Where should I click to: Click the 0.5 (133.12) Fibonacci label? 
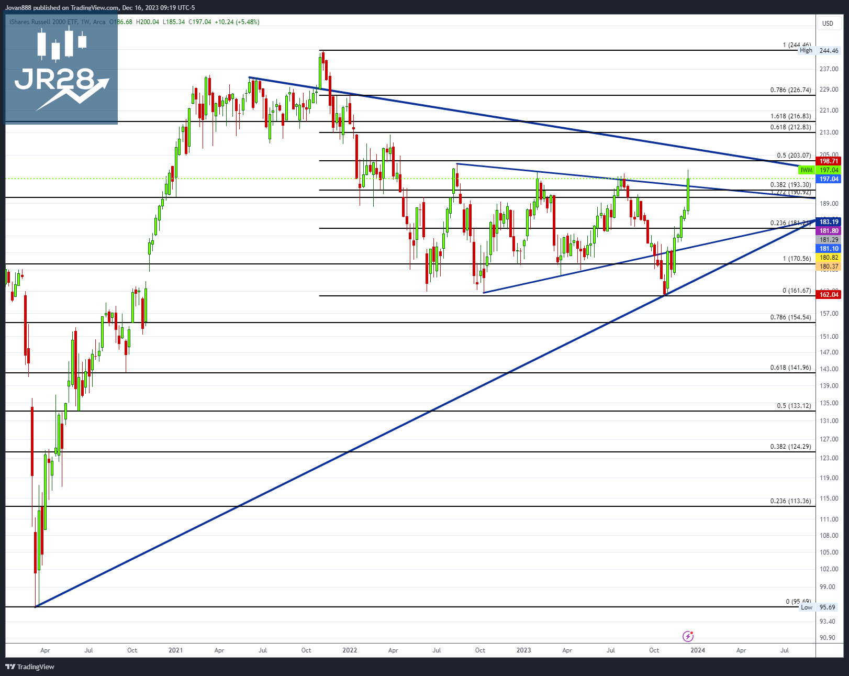[x=794, y=406]
